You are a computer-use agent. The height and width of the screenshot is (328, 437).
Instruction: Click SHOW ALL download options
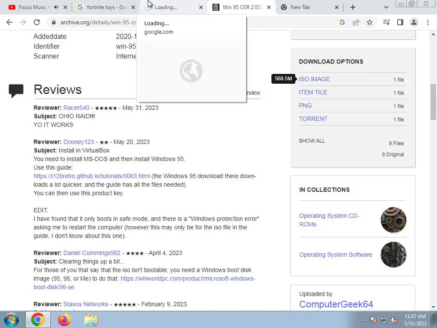[312, 141]
